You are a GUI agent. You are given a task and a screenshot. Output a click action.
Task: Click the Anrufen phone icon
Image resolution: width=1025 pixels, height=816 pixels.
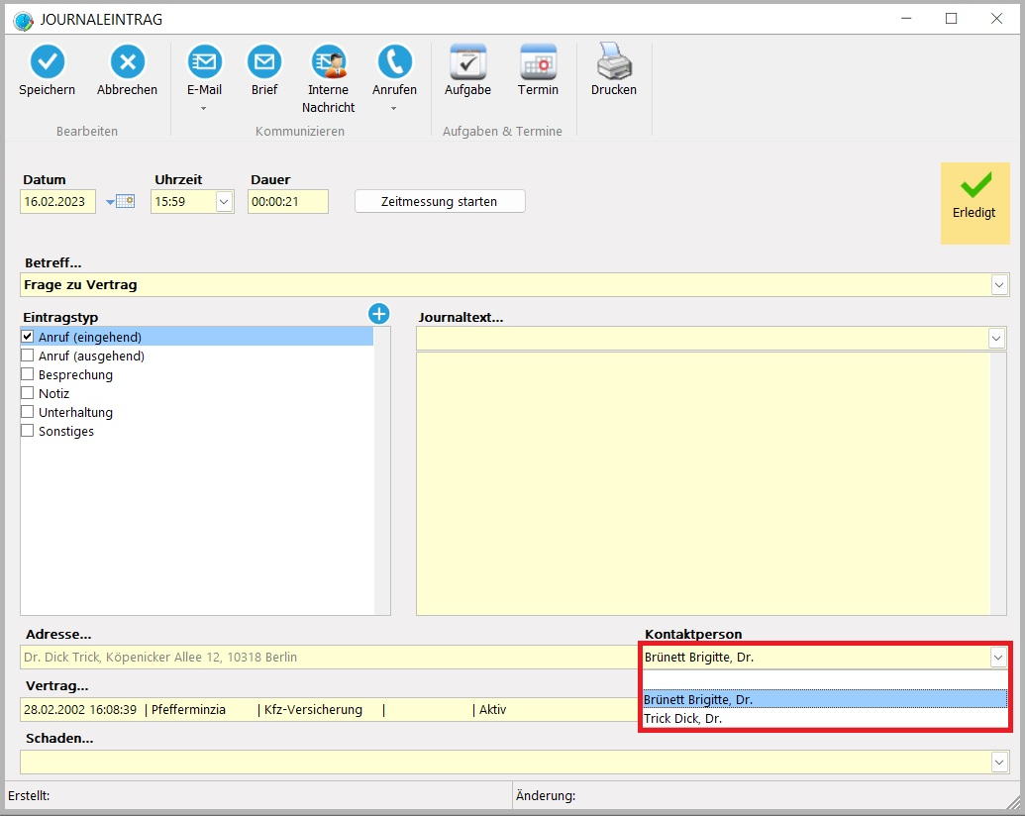(x=394, y=62)
